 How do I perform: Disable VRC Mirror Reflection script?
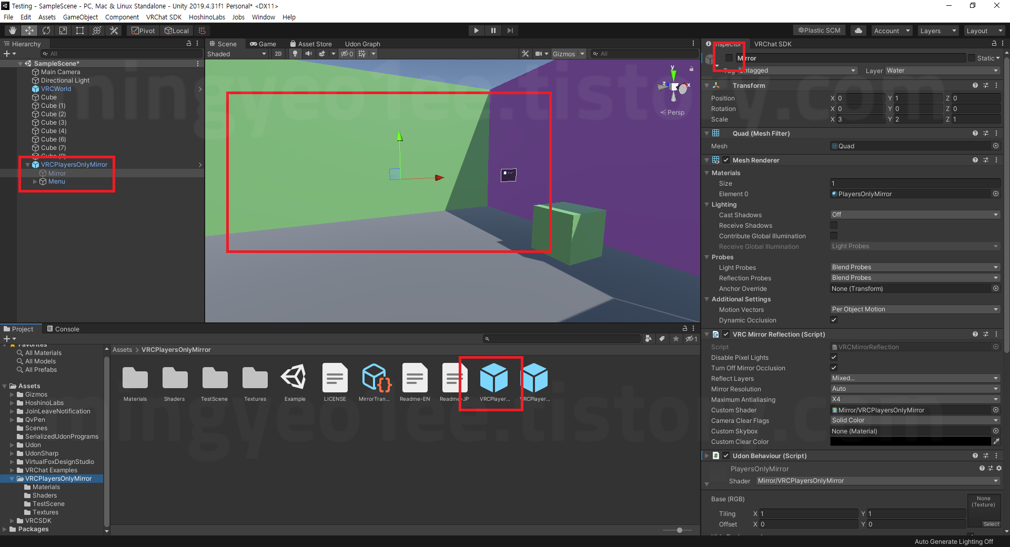(x=726, y=334)
